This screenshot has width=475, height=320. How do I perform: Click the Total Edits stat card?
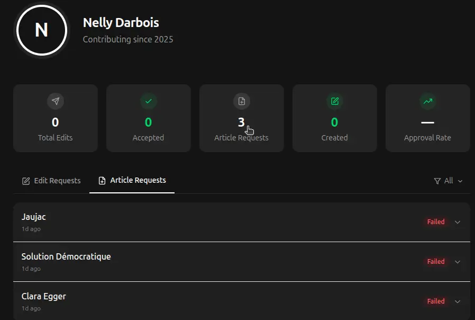click(56, 118)
